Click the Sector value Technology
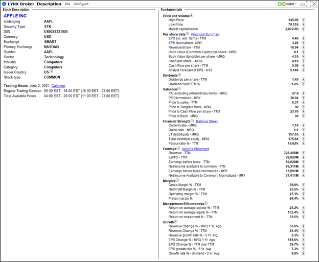 click(x=54, y=57)
